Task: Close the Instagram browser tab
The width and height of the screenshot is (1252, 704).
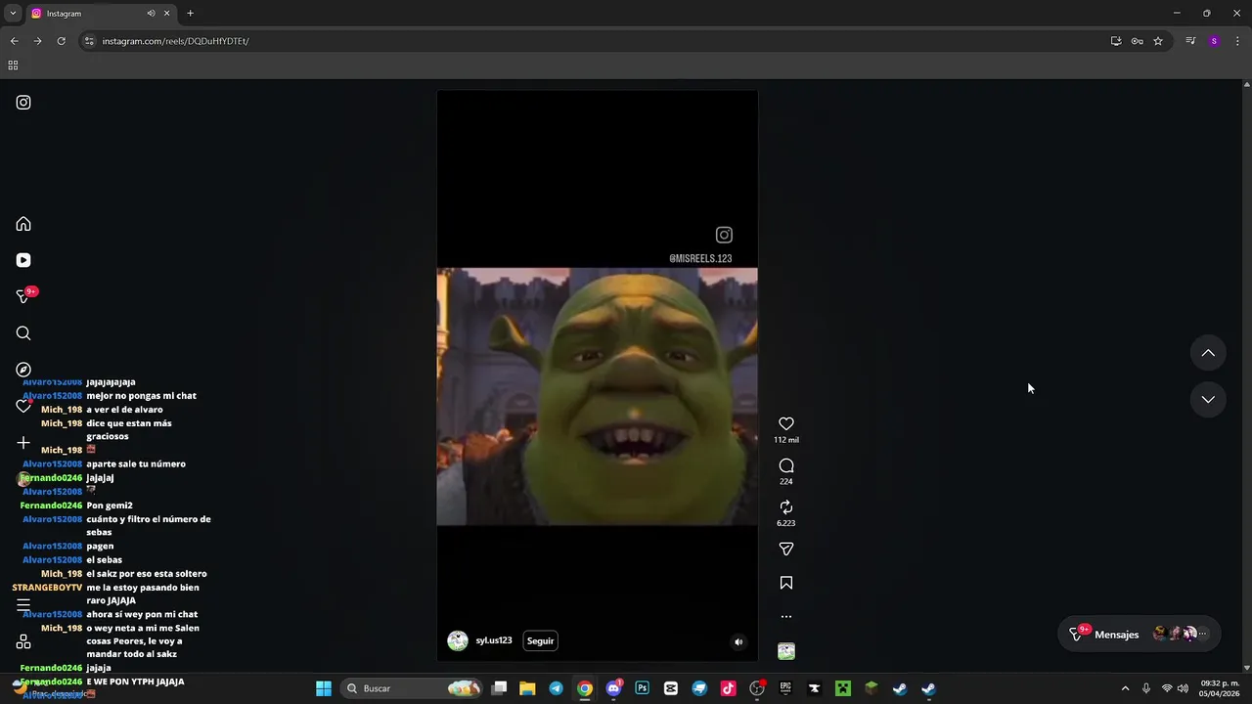Action: pyautogui.click(x=166, y=14)
